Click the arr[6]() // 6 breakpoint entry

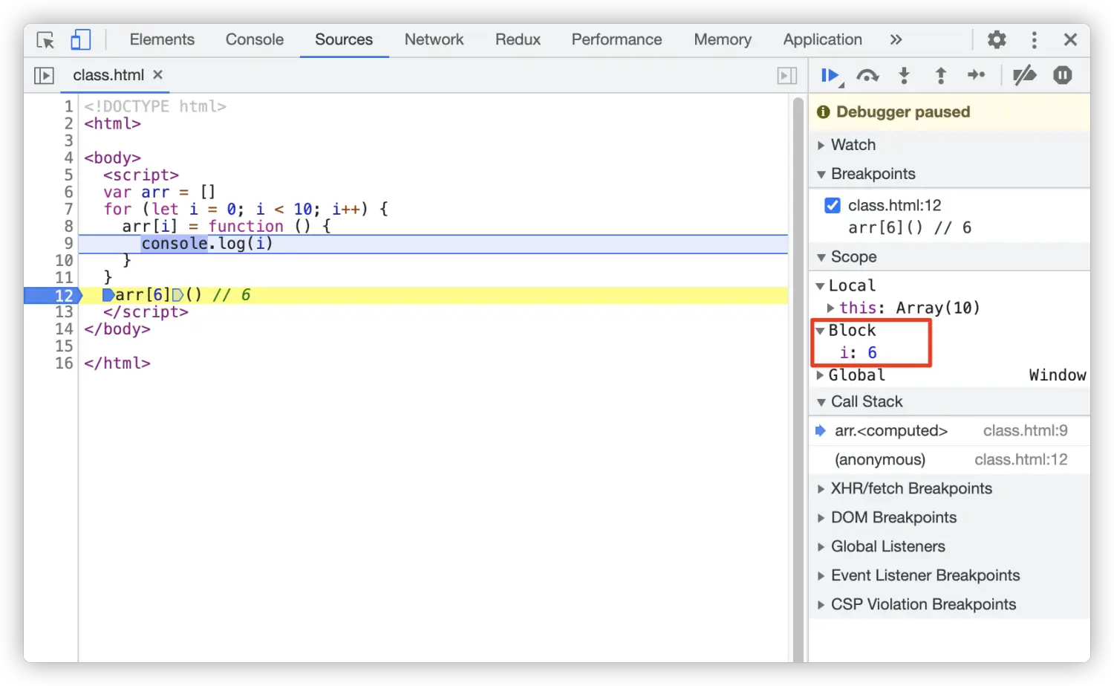point(909,227)
